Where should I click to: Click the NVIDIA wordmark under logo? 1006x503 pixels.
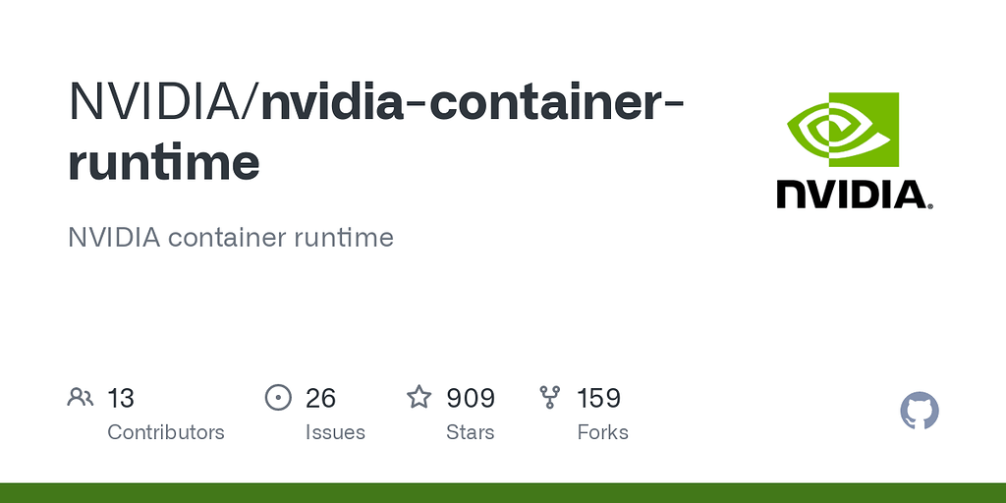853,194
